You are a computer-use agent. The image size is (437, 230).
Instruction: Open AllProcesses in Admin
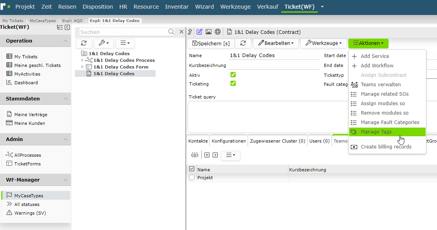(x=28, y=155)
